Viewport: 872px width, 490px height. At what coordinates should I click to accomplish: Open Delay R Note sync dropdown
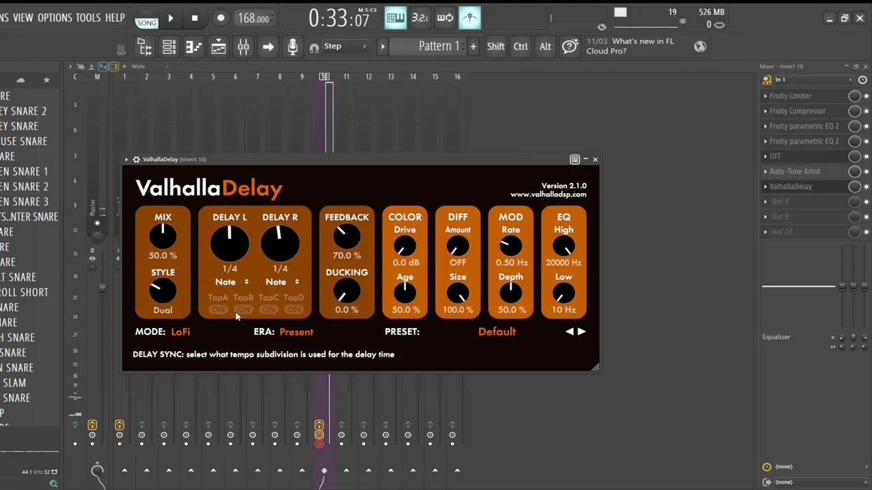[x=282, y=282]
